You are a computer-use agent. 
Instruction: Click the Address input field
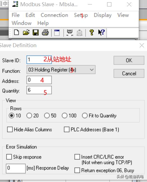(x=39, y=80)
